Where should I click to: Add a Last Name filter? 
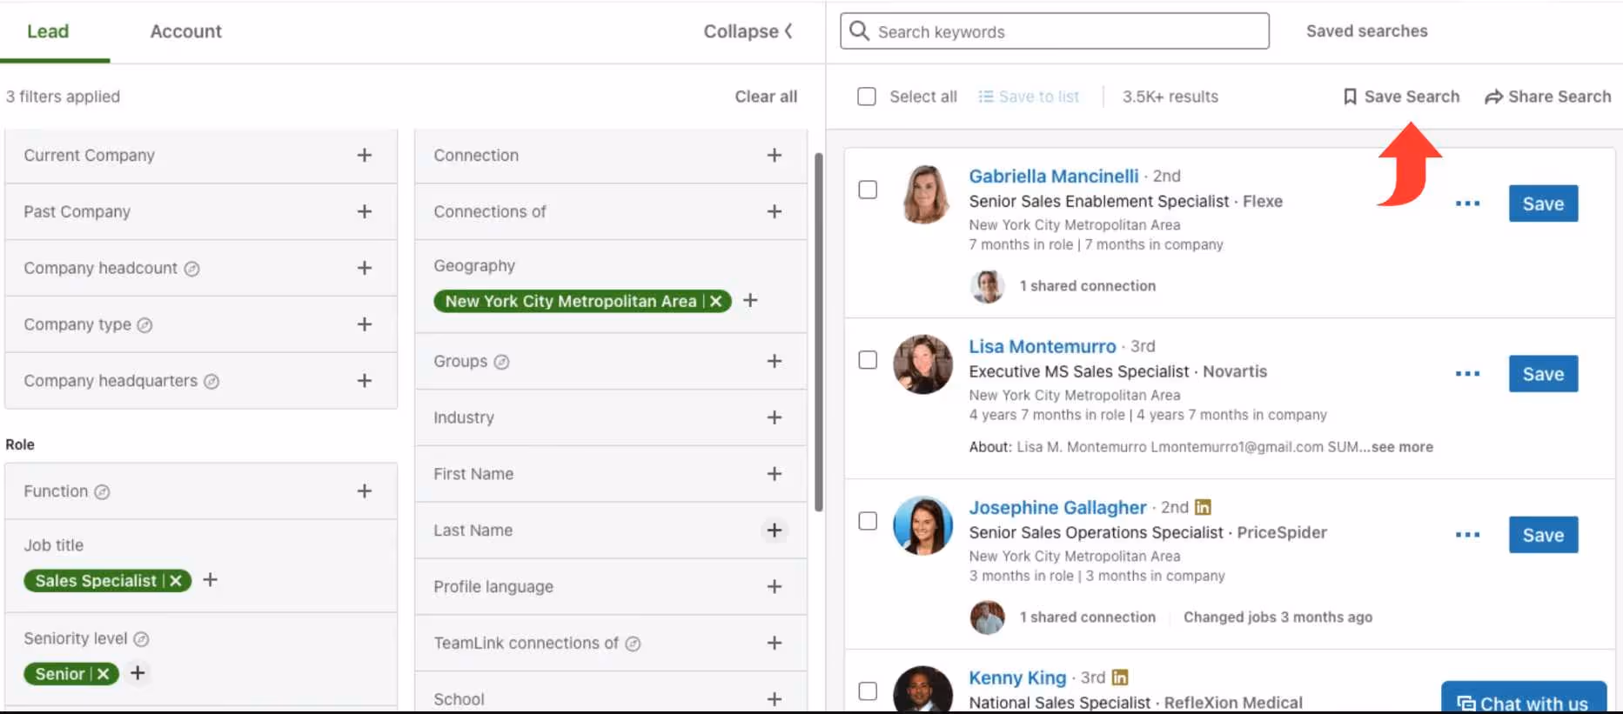[775, 530]
